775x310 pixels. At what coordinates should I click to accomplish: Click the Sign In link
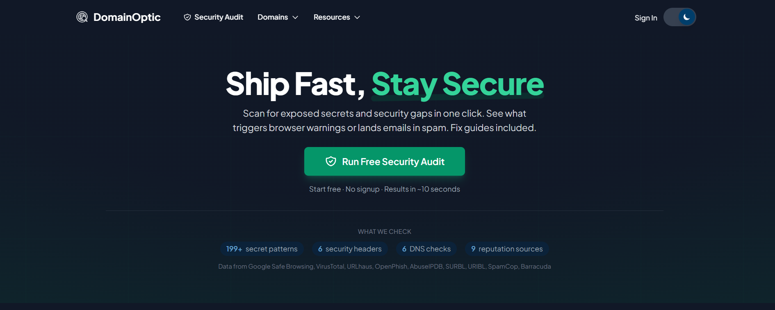[646, 18]
